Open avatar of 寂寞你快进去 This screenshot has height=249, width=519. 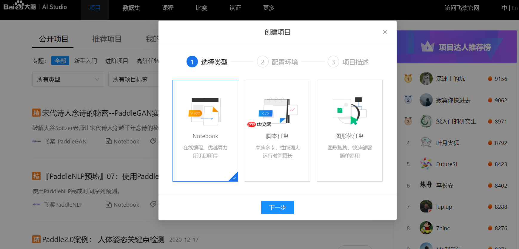click(426, 100)
